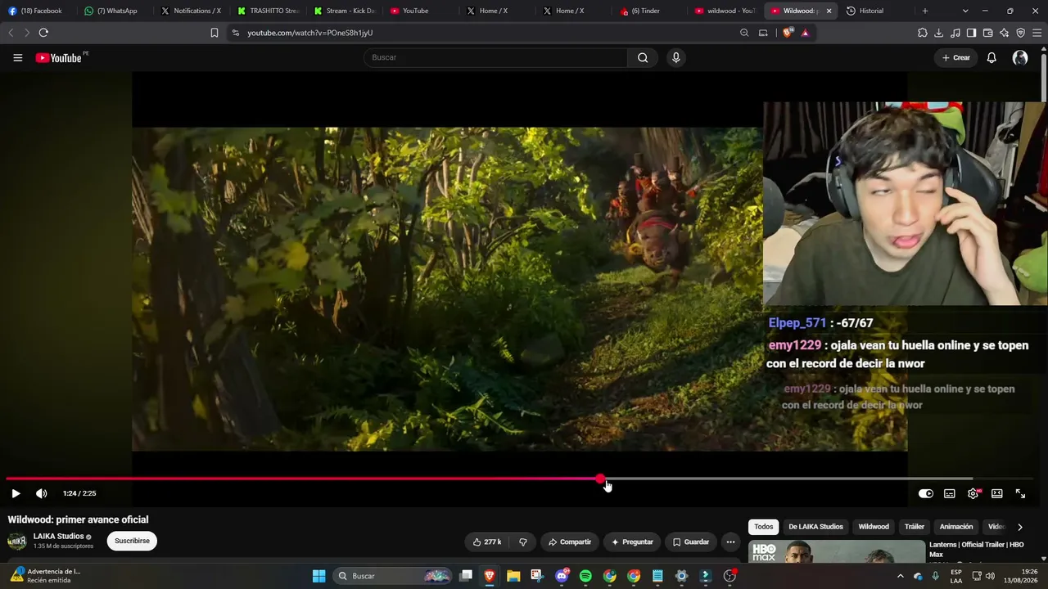Viewport: 1048px width, 589px height.
Task: Open the Lanterns Official Trailer thumbnail
Action: tap(836, 551)
